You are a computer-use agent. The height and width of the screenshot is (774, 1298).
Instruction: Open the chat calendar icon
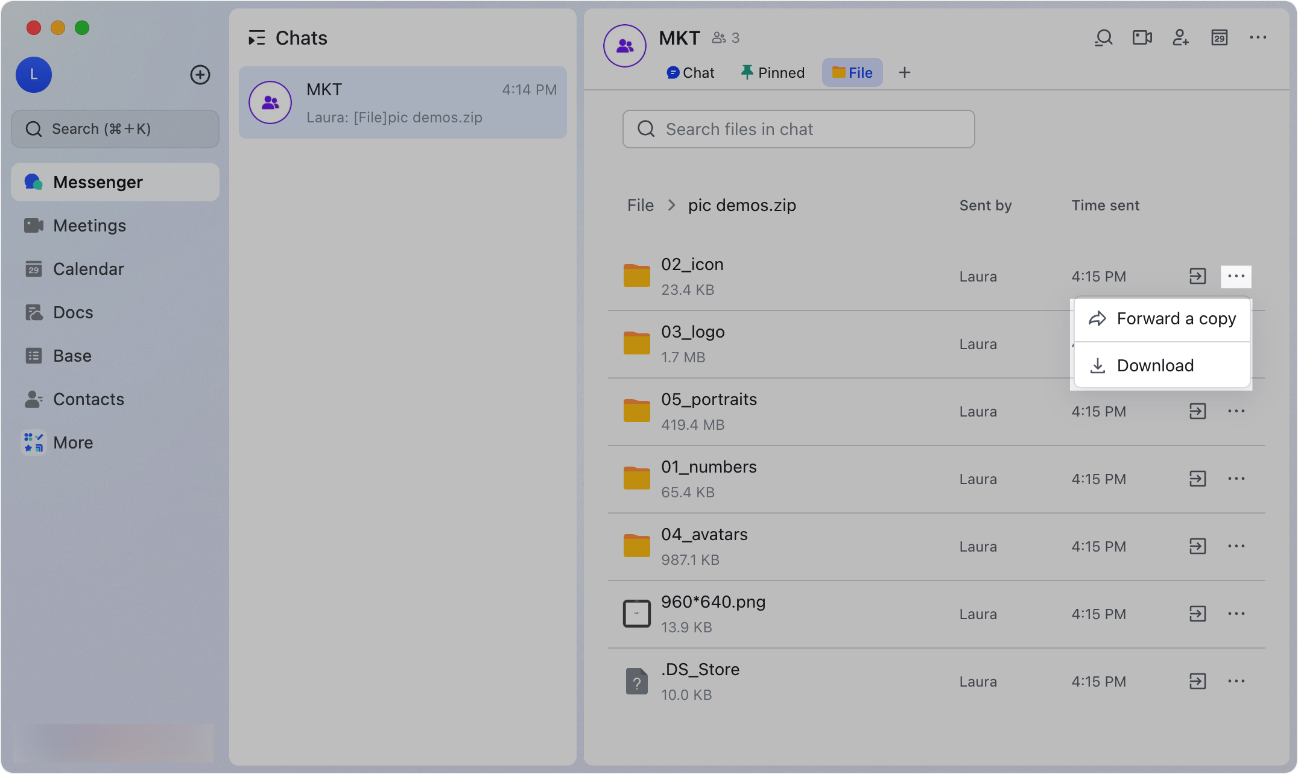pos(1220,37)
